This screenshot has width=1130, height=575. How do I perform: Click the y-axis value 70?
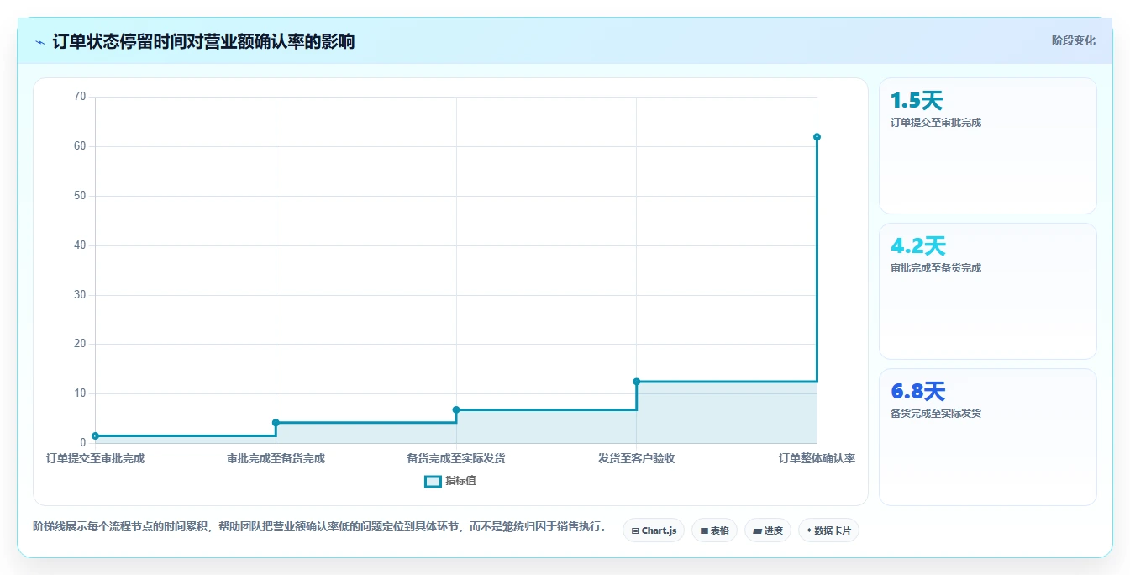click(80, 97)
